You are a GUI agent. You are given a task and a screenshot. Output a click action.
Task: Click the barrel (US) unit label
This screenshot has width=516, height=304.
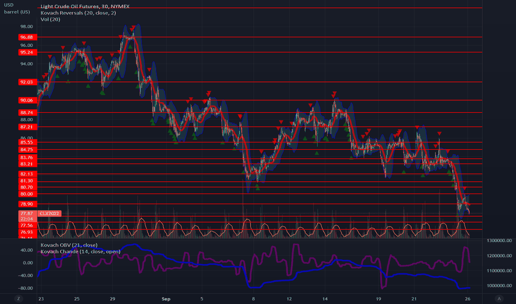point(17,12)
